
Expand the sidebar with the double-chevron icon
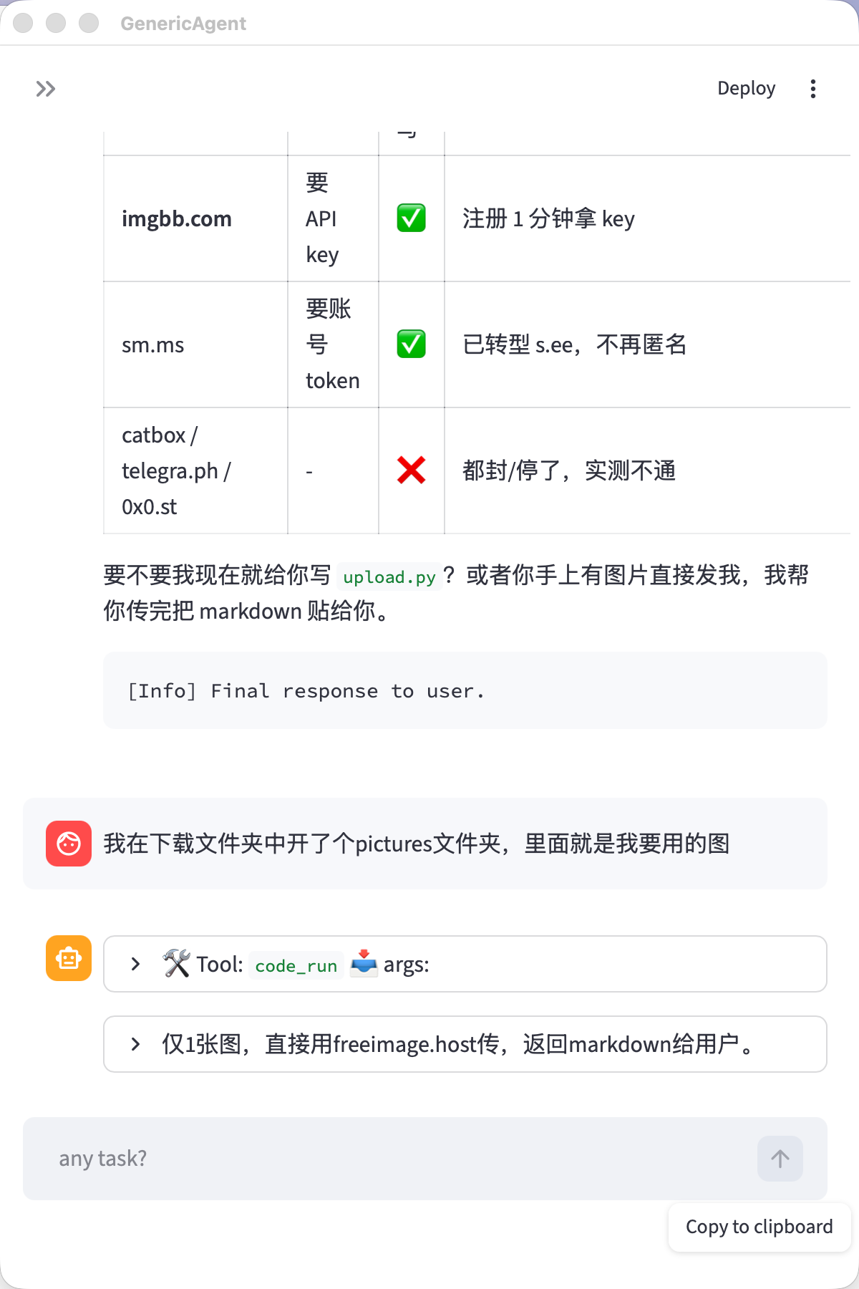(46, 89)
